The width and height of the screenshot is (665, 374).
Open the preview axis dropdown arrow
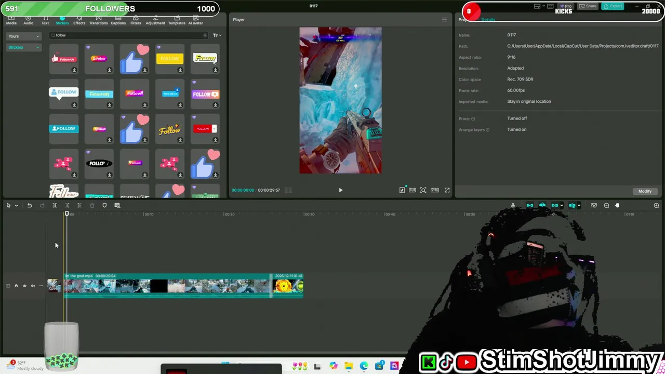coord(579,206)
